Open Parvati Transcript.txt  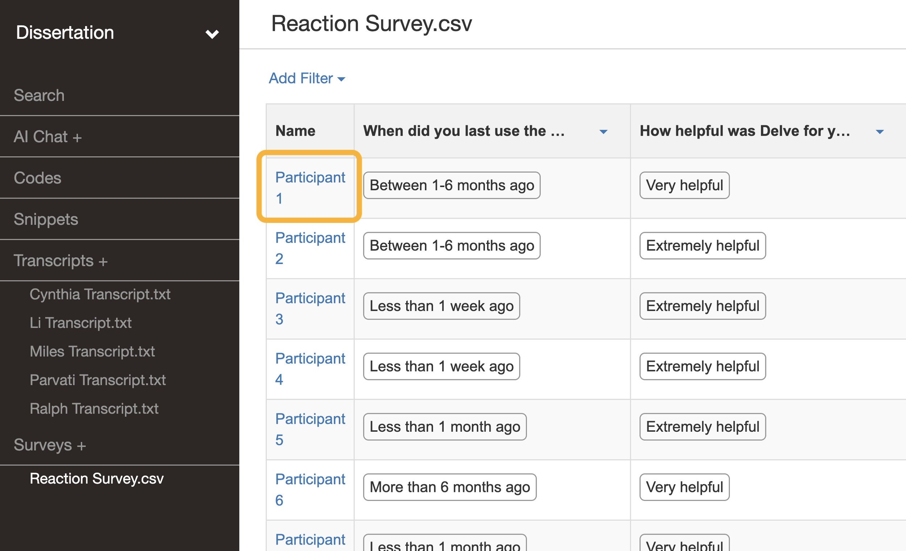(x=98, y=380)
